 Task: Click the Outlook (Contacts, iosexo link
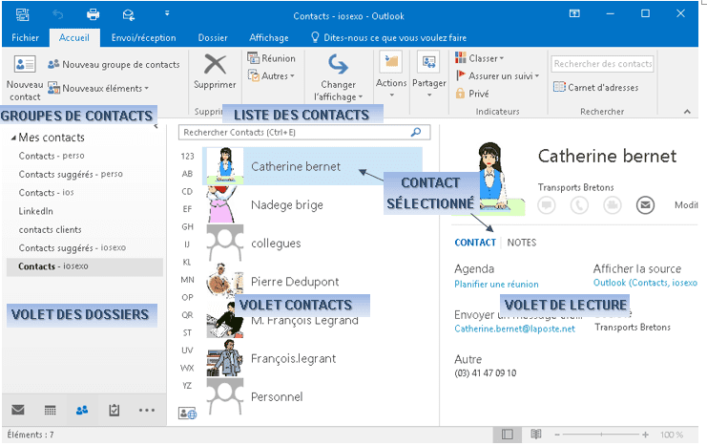pyautogui.click(x=645, y=283)
